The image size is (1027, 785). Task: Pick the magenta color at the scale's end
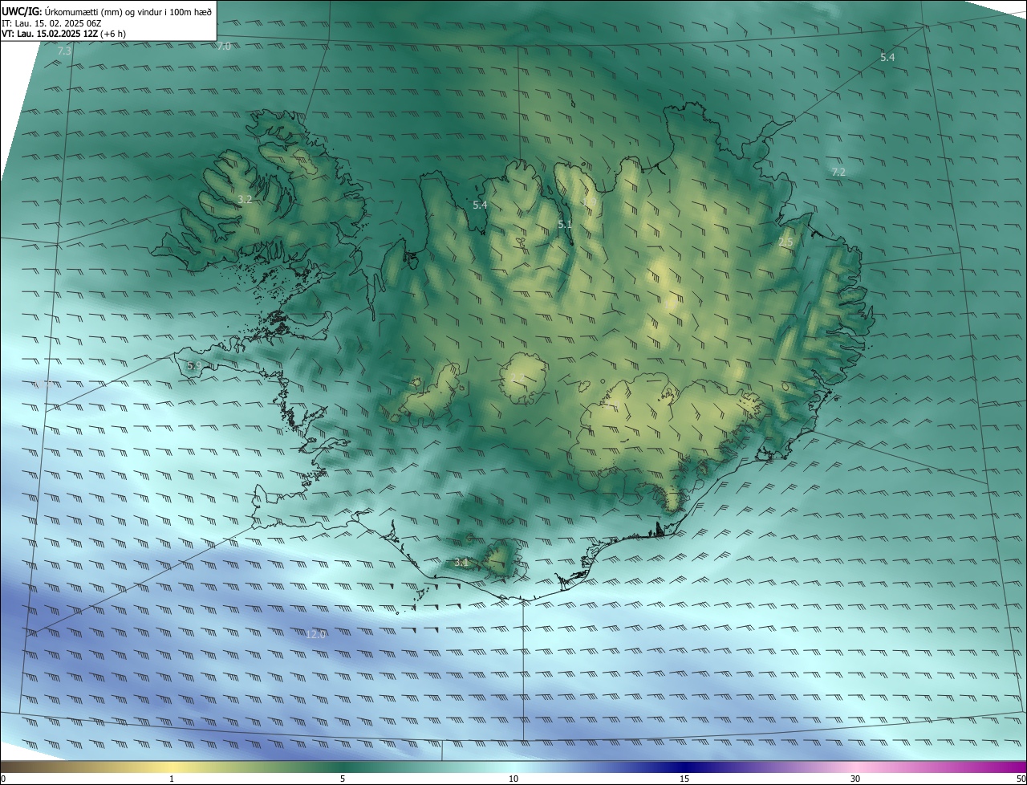(x=1020, y=767)
